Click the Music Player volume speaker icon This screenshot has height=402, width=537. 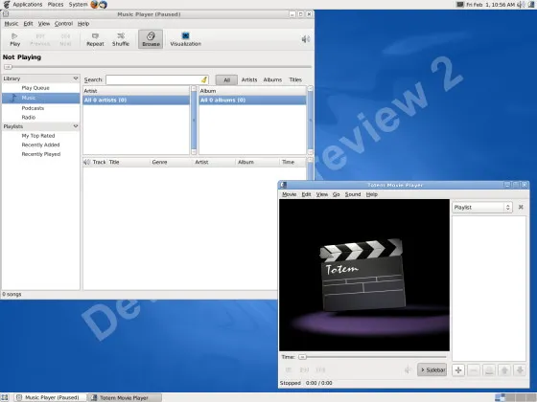(x=306, y=39)
